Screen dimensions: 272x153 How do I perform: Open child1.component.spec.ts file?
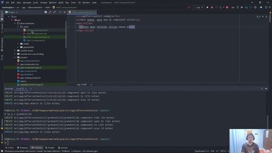pyautogui.click(x=38, y=37)
